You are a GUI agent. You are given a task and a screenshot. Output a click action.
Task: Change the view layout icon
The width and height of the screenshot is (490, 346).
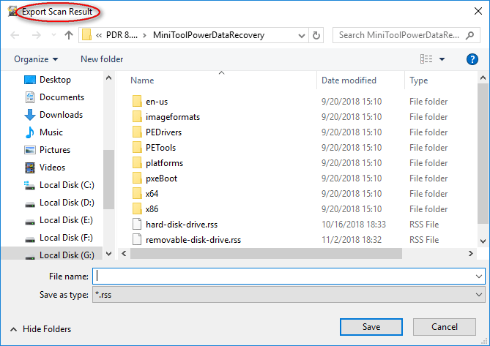click(426, 59)
